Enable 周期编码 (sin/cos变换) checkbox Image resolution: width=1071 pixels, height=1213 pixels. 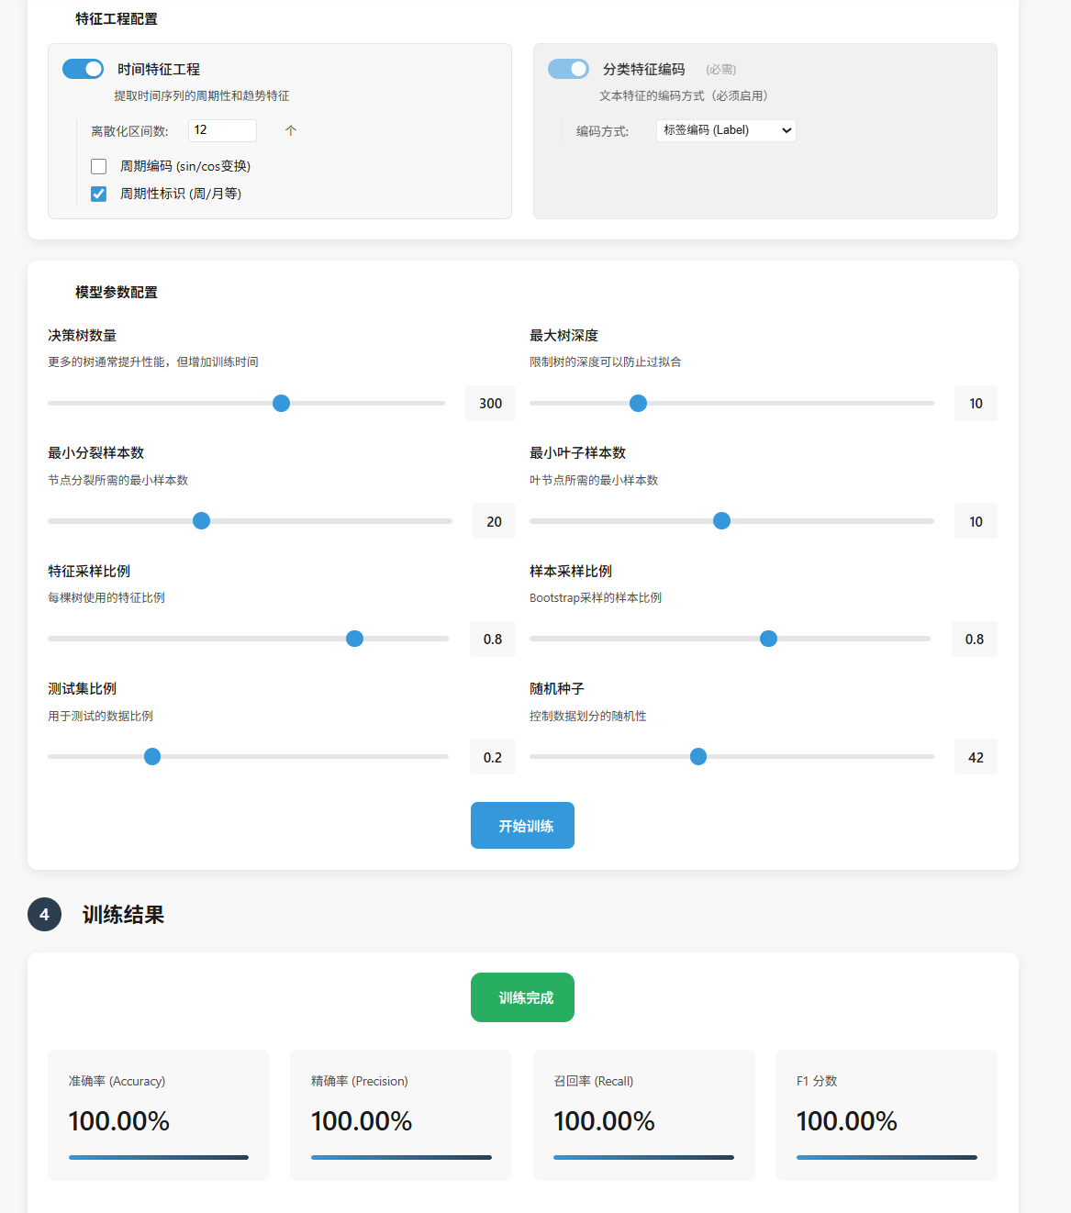point(99,166)
